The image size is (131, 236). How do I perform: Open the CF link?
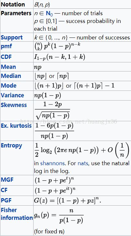[4, 190]
